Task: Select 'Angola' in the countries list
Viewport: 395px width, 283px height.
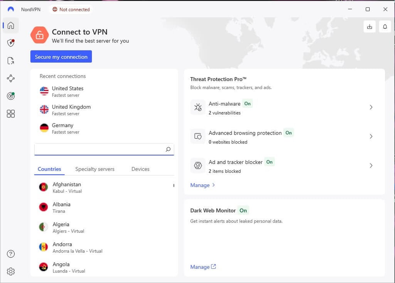Action: click(x=61, y=264)
